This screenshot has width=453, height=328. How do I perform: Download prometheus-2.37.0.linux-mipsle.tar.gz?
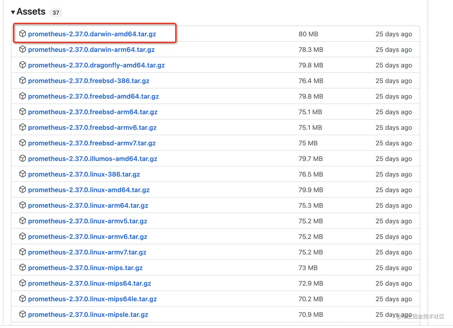pos(88,315)
